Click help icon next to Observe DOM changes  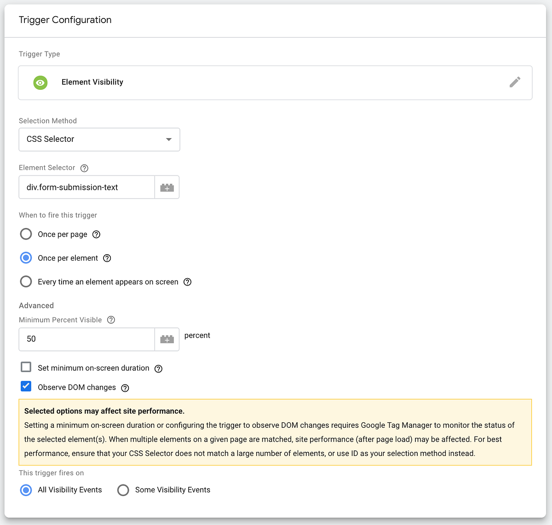tap(125, 388)
